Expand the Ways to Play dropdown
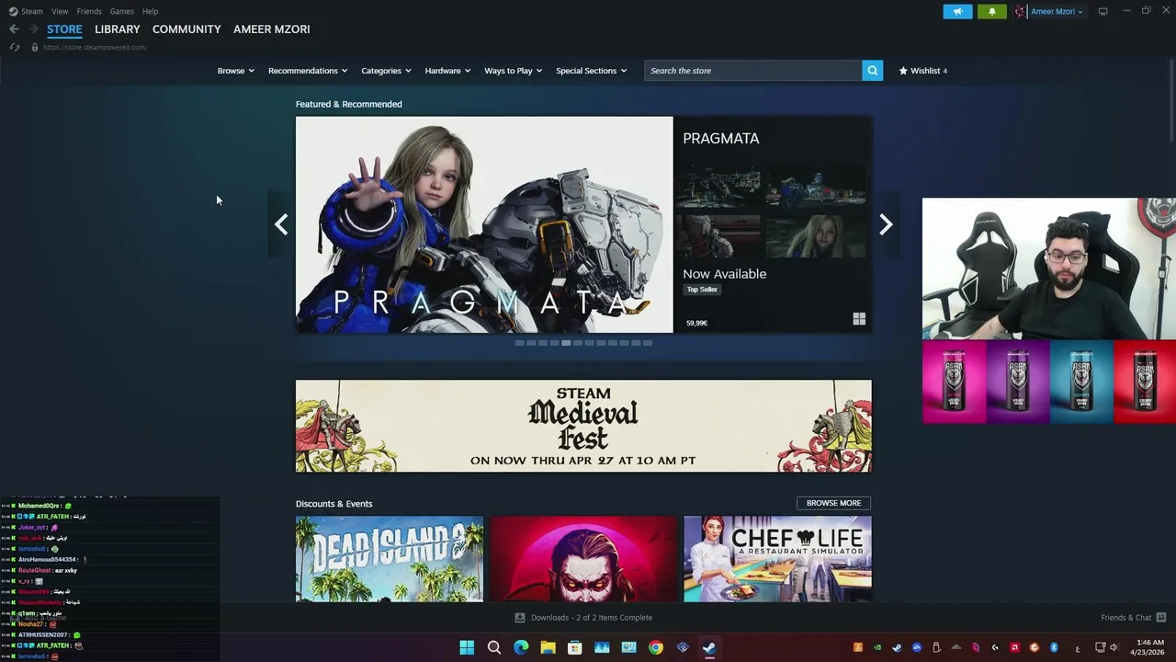The width and height of the screenshot is (1176, 662). point(514,71)
